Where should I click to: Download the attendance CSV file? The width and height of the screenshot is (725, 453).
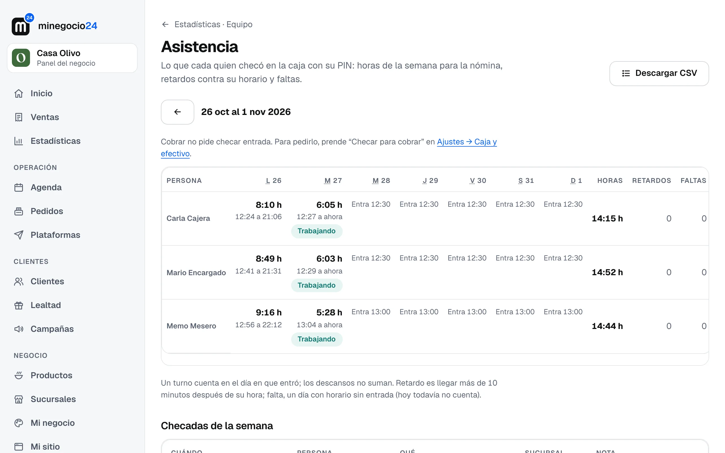pyautogui.click(x=659, y=73)
